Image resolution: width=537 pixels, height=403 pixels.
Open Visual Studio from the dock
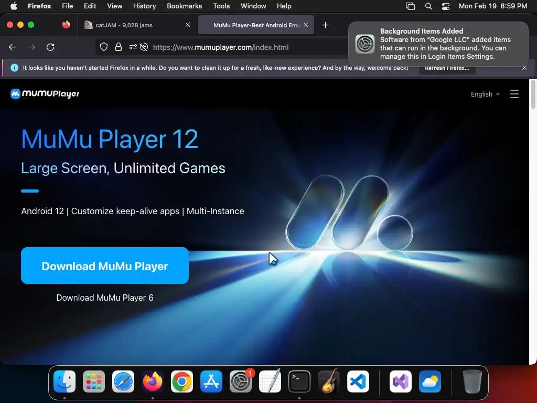[400, 381]
